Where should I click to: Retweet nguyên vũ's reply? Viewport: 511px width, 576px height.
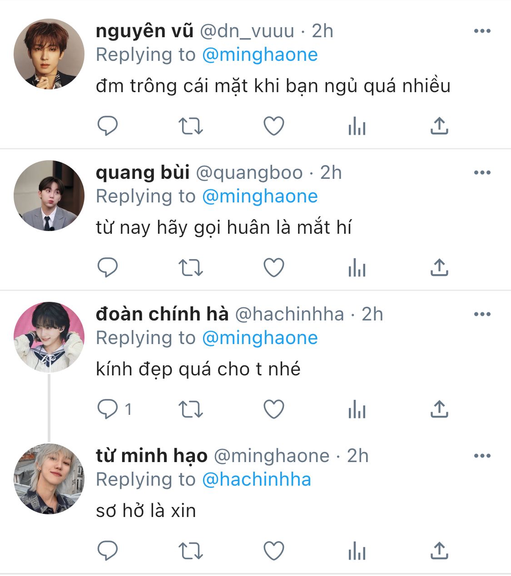[x=190, y=126]
